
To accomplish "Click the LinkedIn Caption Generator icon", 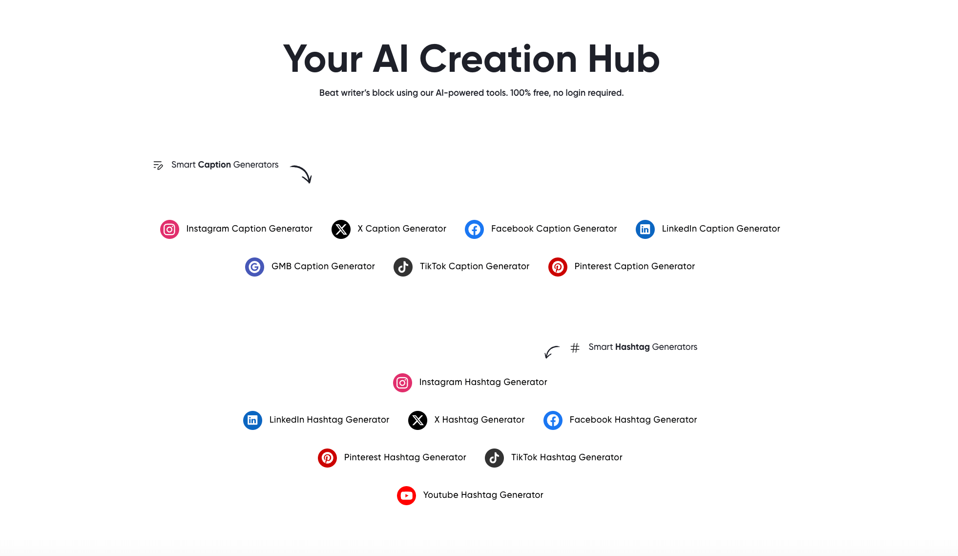I will [646, 228].
